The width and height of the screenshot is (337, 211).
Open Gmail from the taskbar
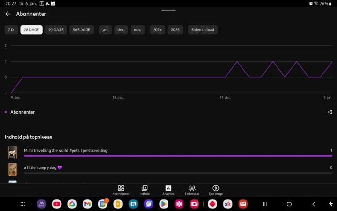(x=88, y=204)
